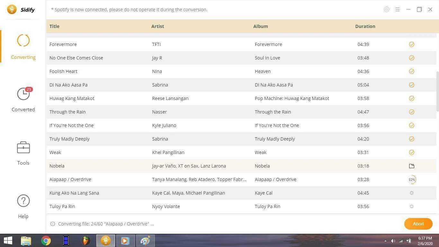Switch to Sidify taskbar button
The height and width of the screenshot is (247, 439).
coord(106,241)
